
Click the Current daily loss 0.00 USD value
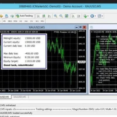click(x=30, y=46)
